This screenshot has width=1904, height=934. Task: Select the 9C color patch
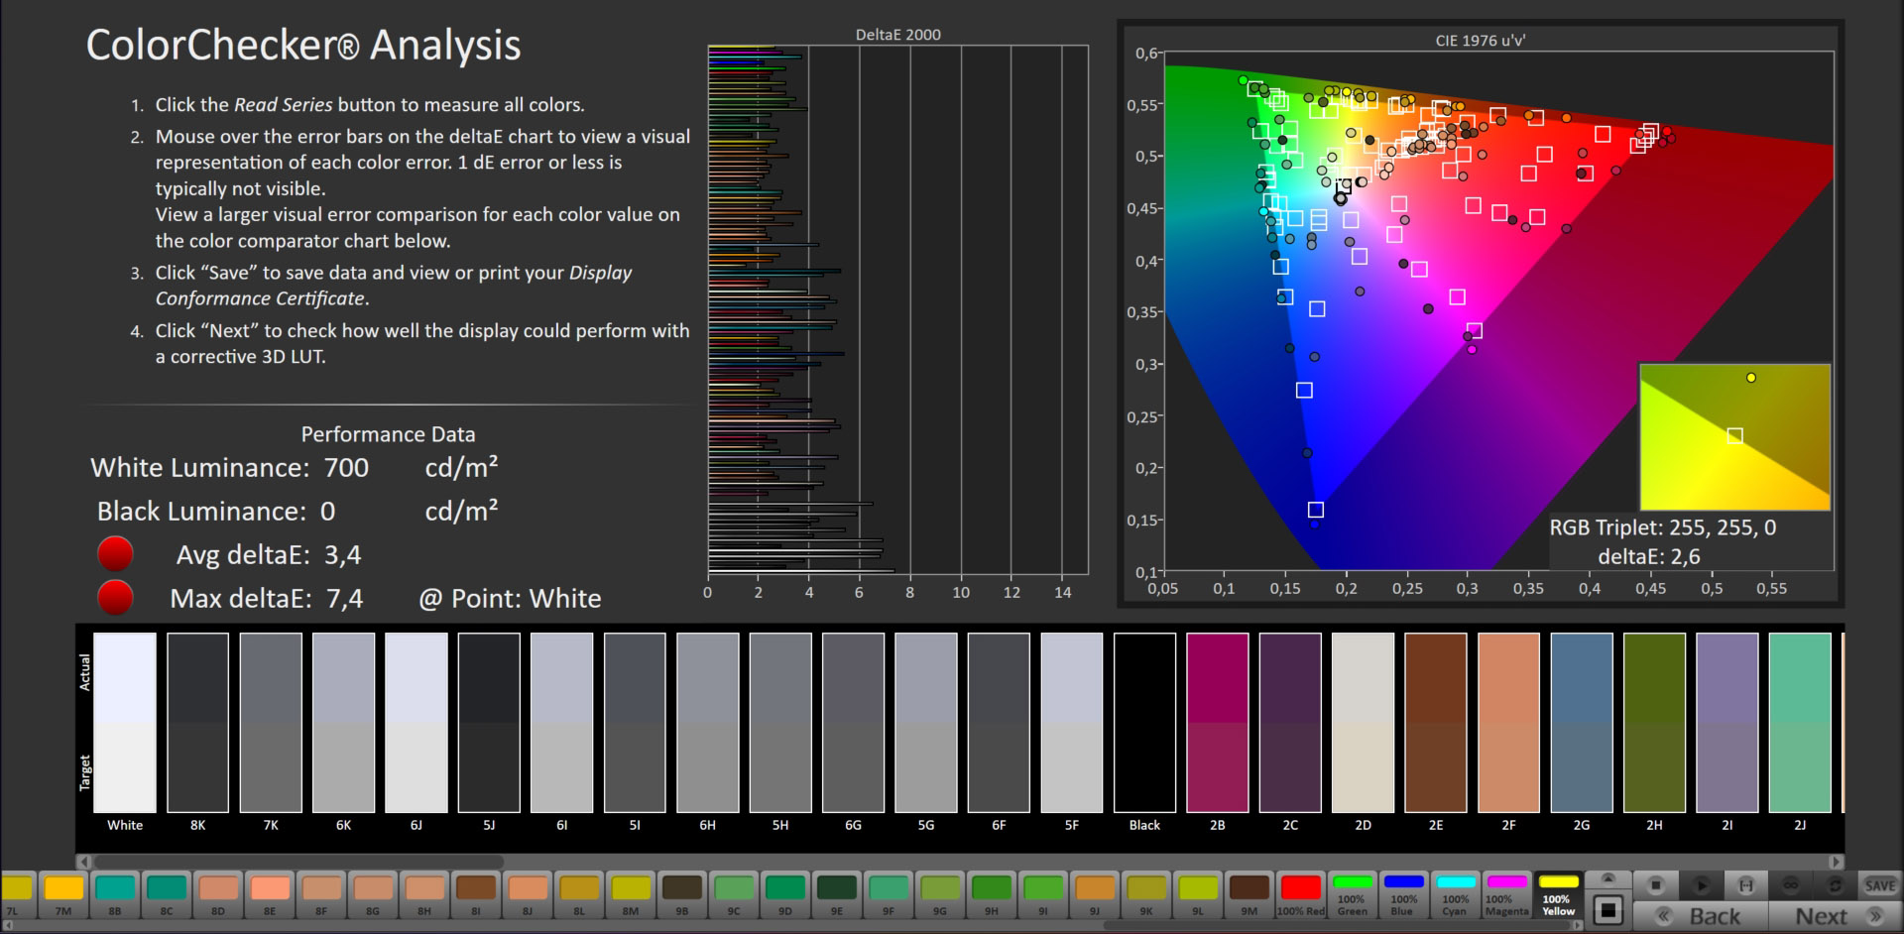(x=733, y=893)
